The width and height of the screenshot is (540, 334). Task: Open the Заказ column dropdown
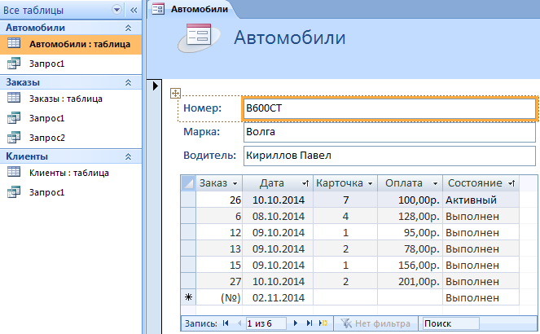[235, 183]
